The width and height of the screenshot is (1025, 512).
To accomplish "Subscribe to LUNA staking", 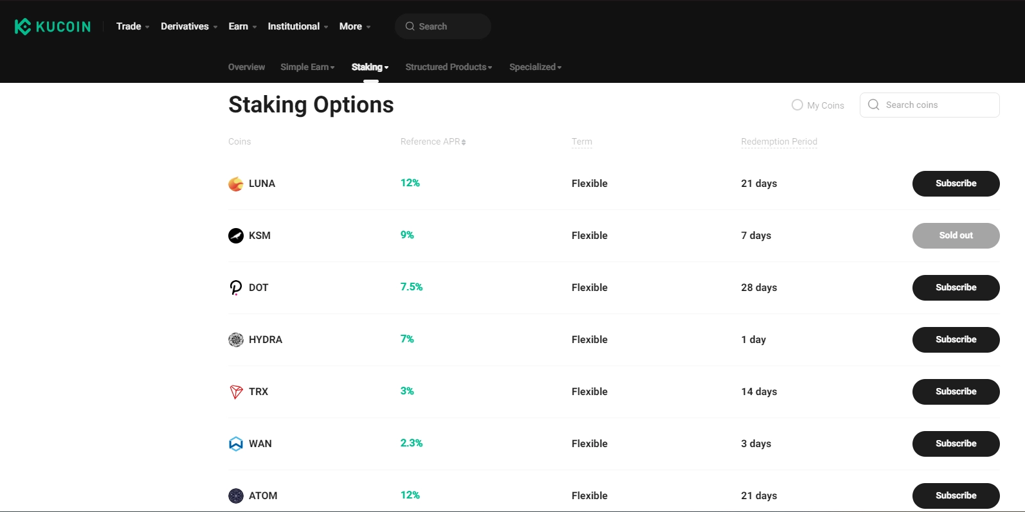I will 956,184.
